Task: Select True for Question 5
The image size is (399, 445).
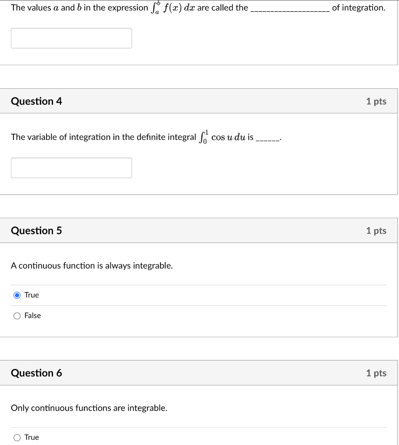Action: point(17,295)
